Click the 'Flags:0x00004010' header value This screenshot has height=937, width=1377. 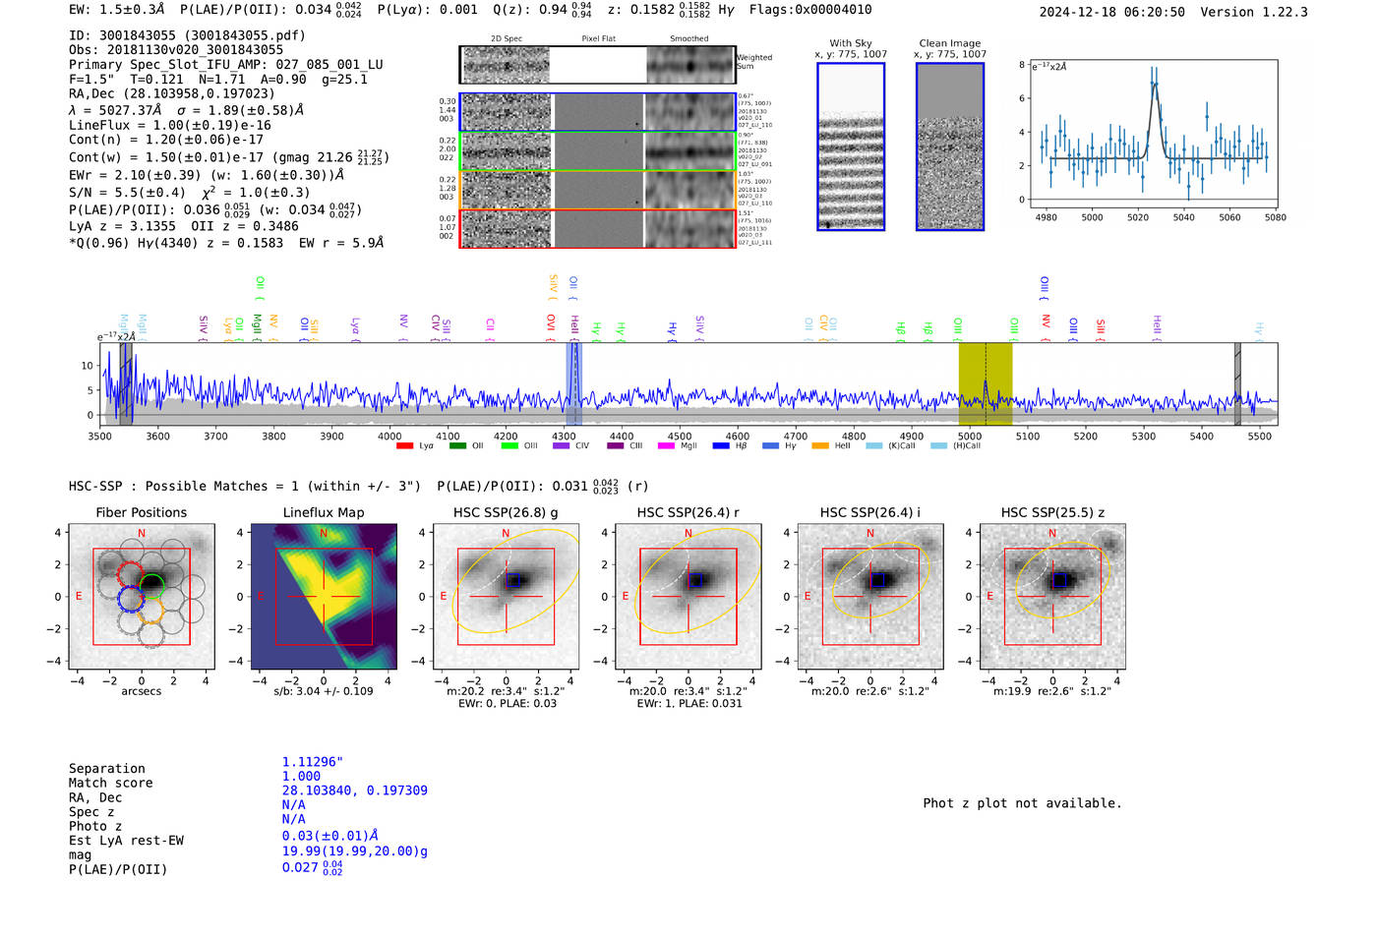(810, 10)
